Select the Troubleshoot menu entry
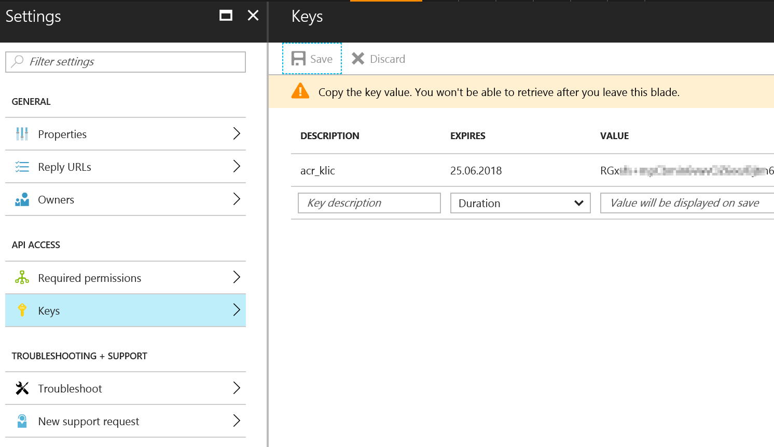 click(x=126, y=388)
